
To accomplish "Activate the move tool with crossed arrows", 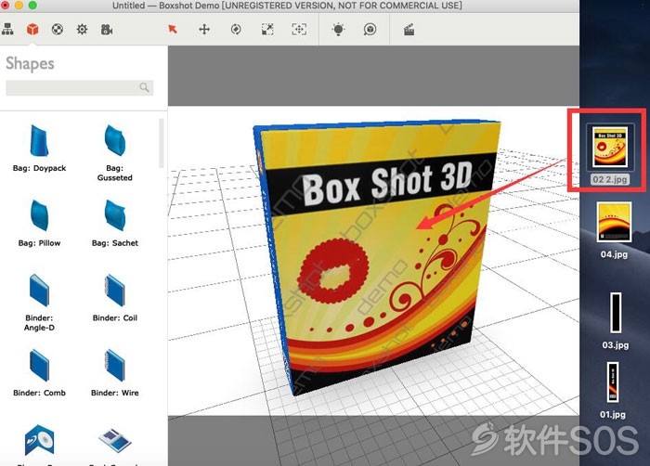I will (x=204, y=30).
